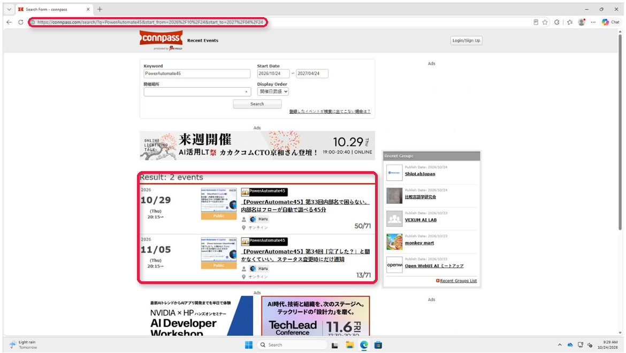Open File Explorer from taskbar

(x=350, y=345)
